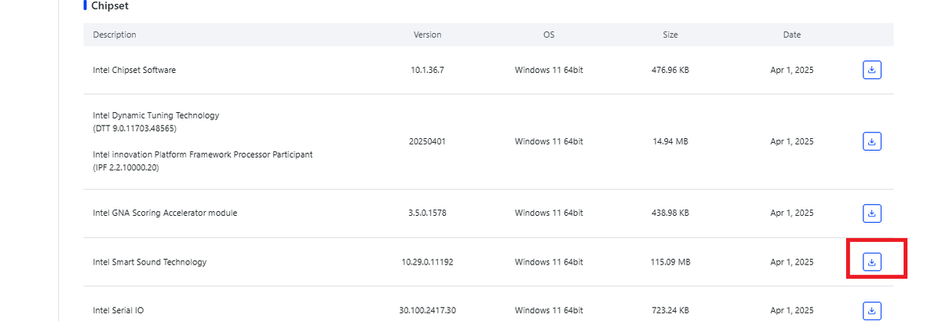Select the Date column header
The width and height of the screenshot is (942, 321).
[x=791, y=35]
